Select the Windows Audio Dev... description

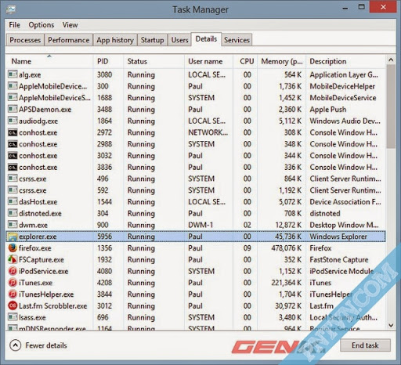point(345,121)
